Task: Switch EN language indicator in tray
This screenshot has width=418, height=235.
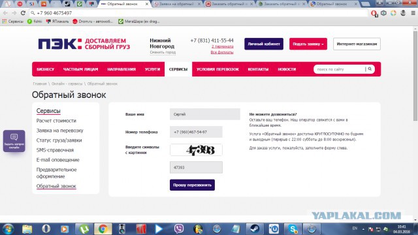Action: [355, 228]
